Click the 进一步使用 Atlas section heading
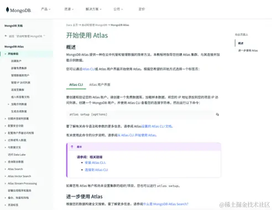 85,197
